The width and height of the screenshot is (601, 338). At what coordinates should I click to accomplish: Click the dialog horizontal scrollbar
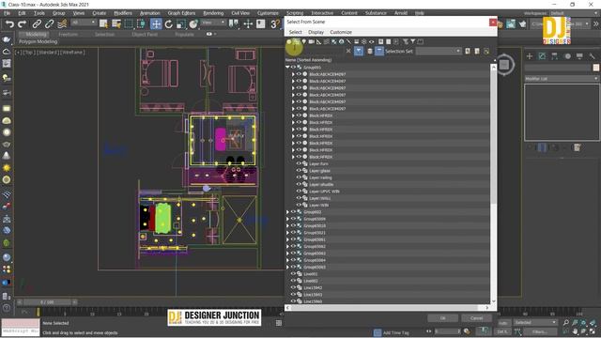coord(386,308)
